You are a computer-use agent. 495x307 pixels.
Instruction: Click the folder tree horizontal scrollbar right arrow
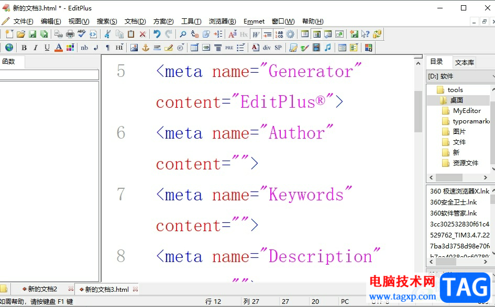coord(486,177)
